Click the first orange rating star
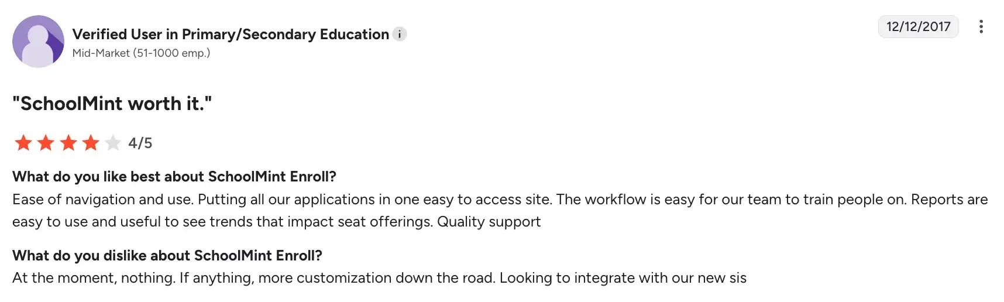 23,143
